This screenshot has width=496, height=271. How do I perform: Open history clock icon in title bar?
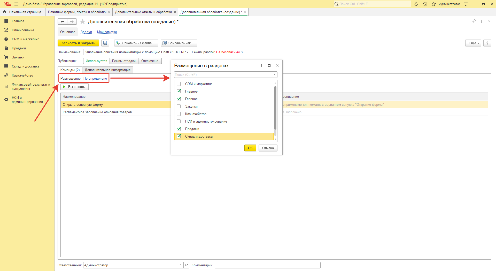[425, 4]
